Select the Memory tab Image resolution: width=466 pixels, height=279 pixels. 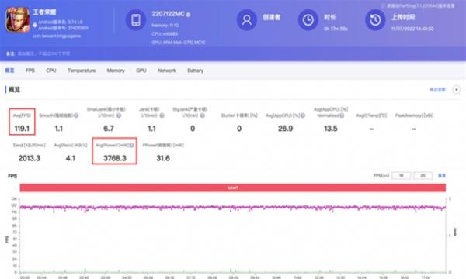116,71
